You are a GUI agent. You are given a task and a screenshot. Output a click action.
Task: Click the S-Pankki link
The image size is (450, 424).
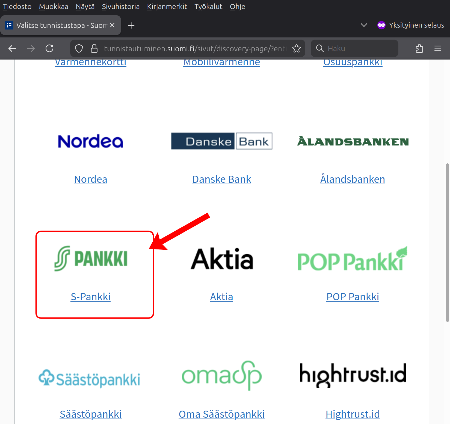(x=91, y=297)
